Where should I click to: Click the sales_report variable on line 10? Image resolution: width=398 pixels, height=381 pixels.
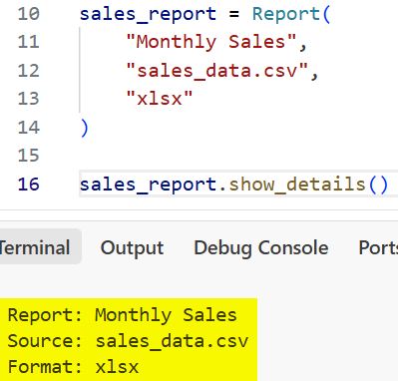click(x=148, y=14)
